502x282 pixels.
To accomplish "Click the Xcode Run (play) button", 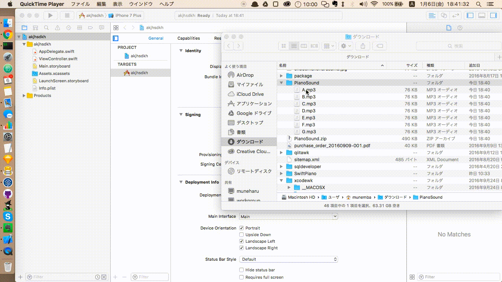I will [50, 15].
